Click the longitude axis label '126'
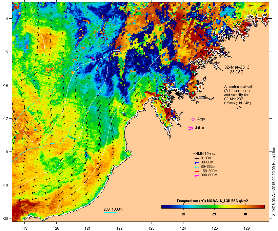This screenshot has width=278, height=231. tap(246, 228)
